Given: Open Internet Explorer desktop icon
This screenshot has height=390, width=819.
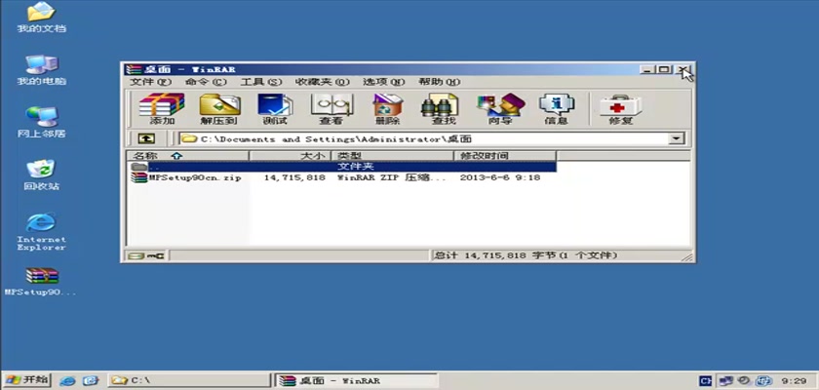Looking at the screenshot, I should [41, 231].
